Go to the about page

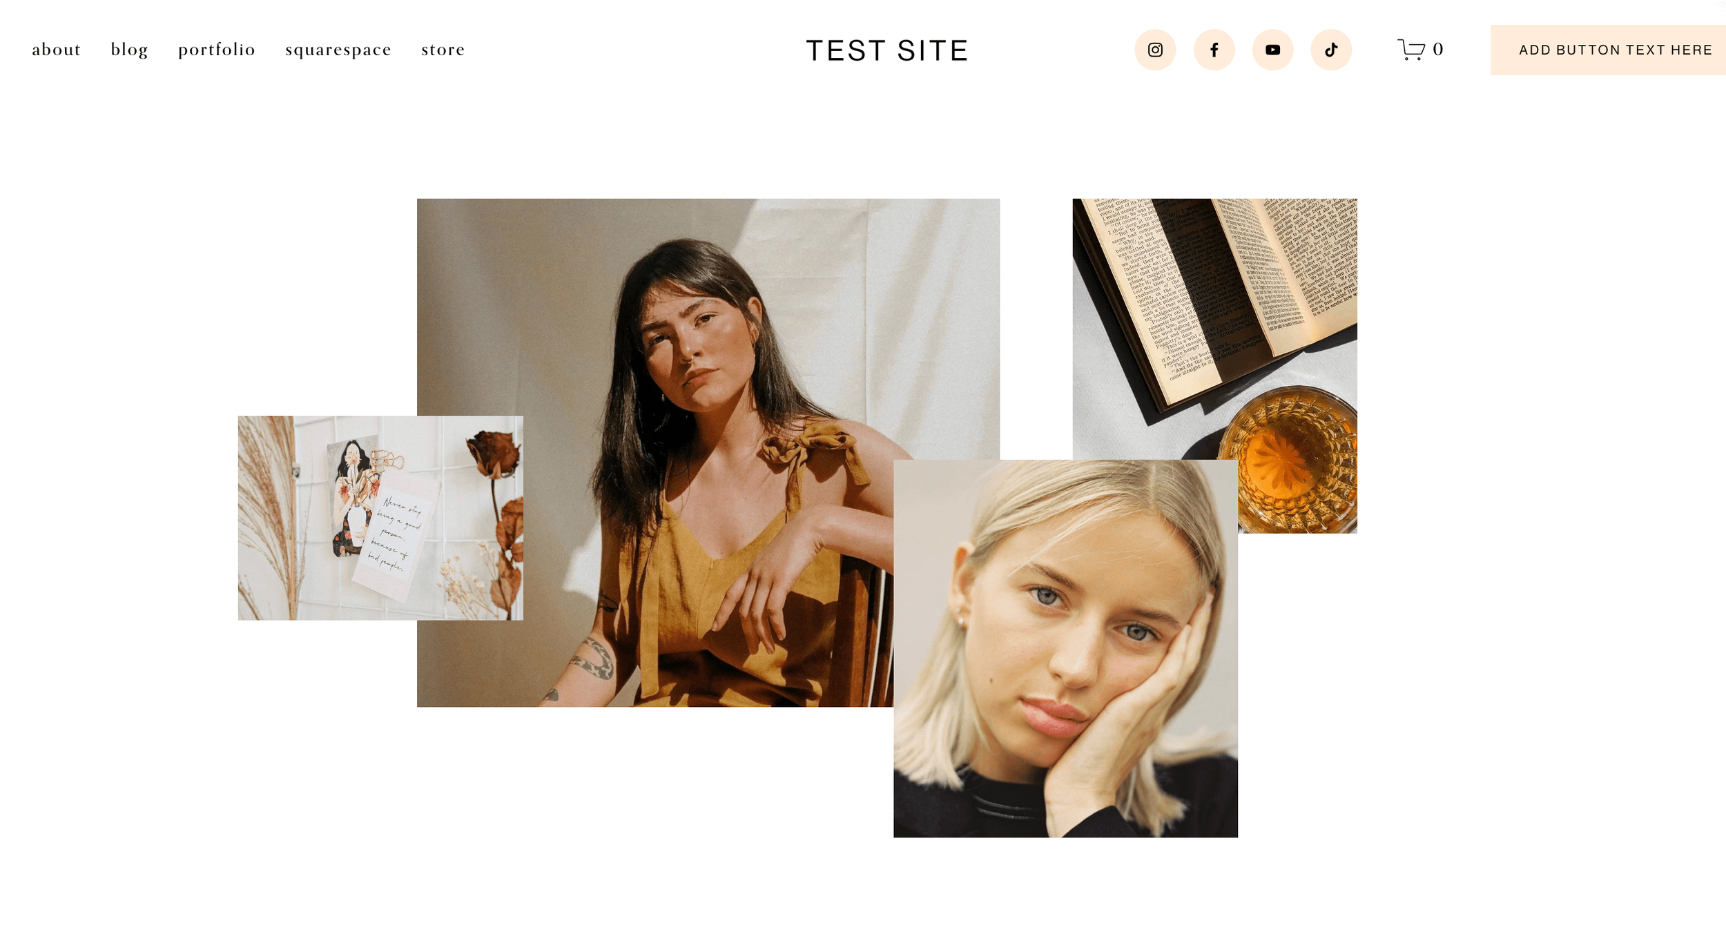click(57, 50)
